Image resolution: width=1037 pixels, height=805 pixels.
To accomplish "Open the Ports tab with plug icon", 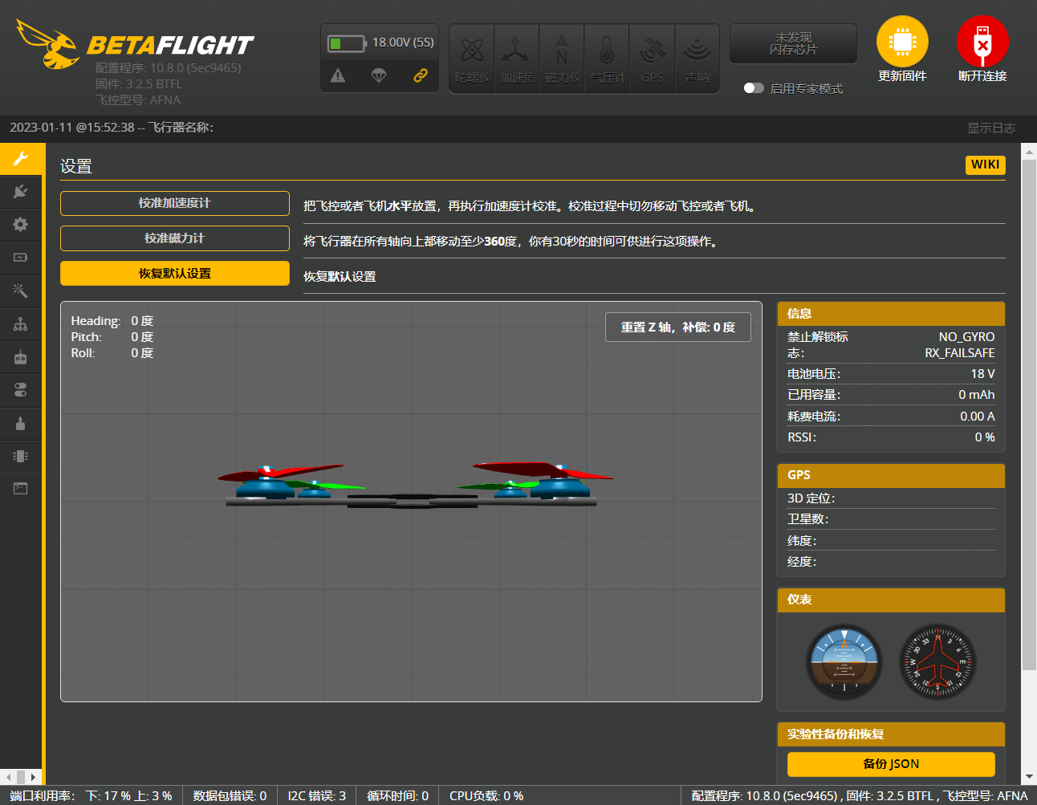I will click(21, 191).
